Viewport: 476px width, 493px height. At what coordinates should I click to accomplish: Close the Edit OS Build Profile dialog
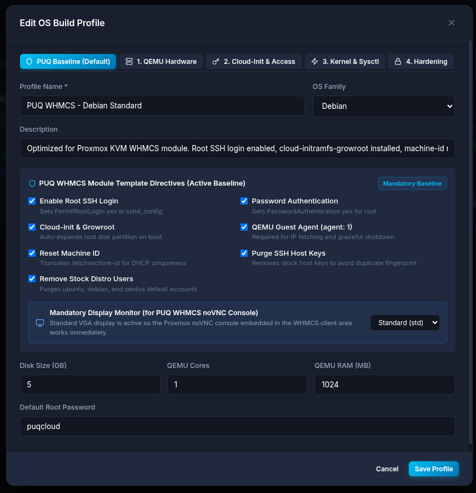[451, 23]
